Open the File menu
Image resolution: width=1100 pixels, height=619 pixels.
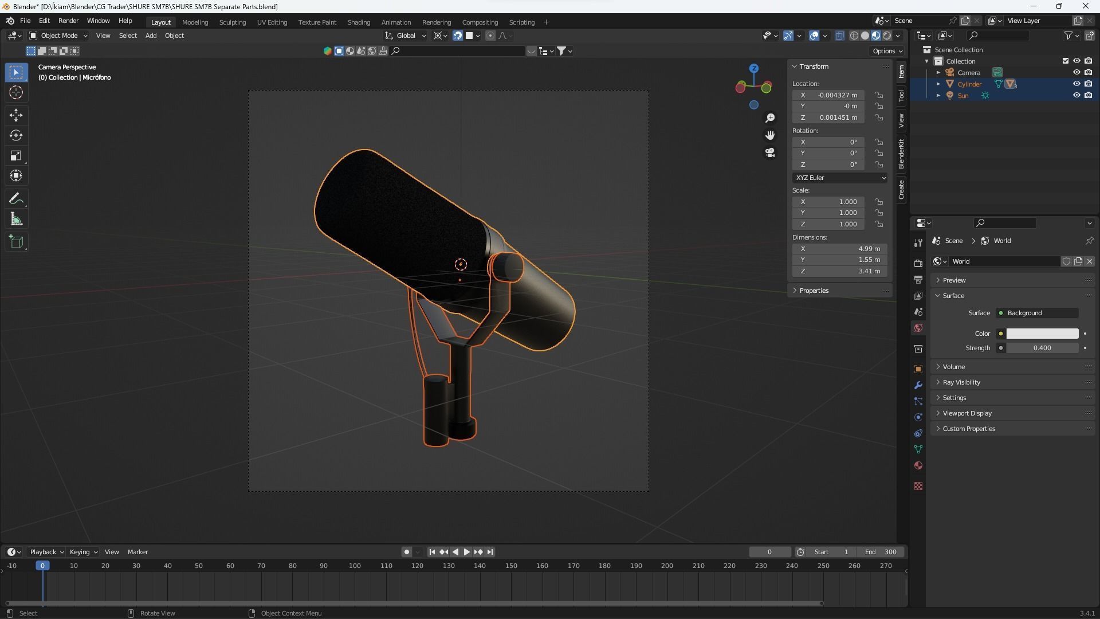(25, 21)
